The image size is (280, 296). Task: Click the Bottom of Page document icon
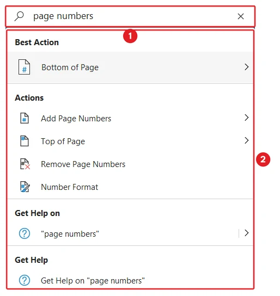(24, 67)
